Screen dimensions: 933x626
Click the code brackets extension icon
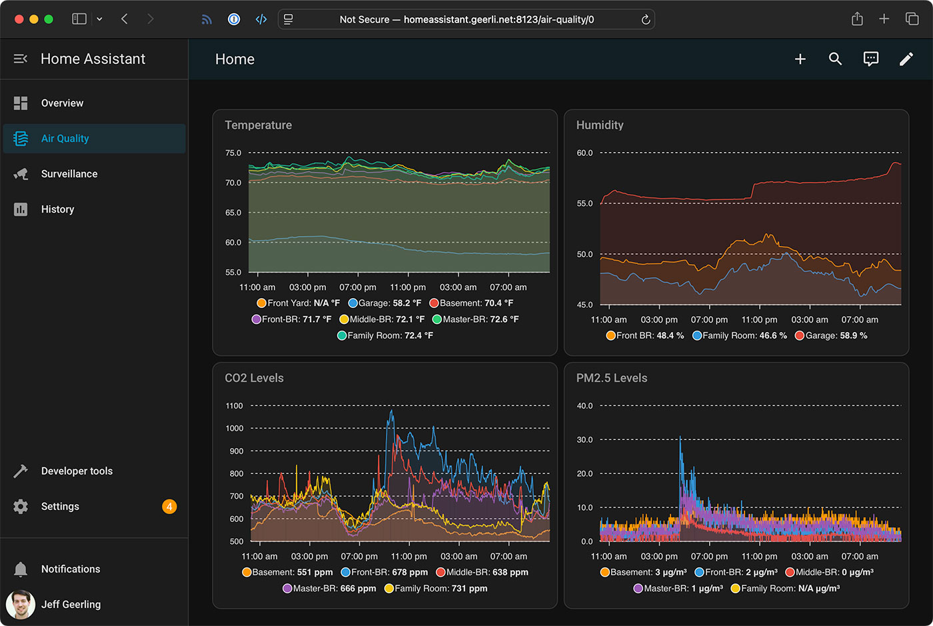(261, 19)
